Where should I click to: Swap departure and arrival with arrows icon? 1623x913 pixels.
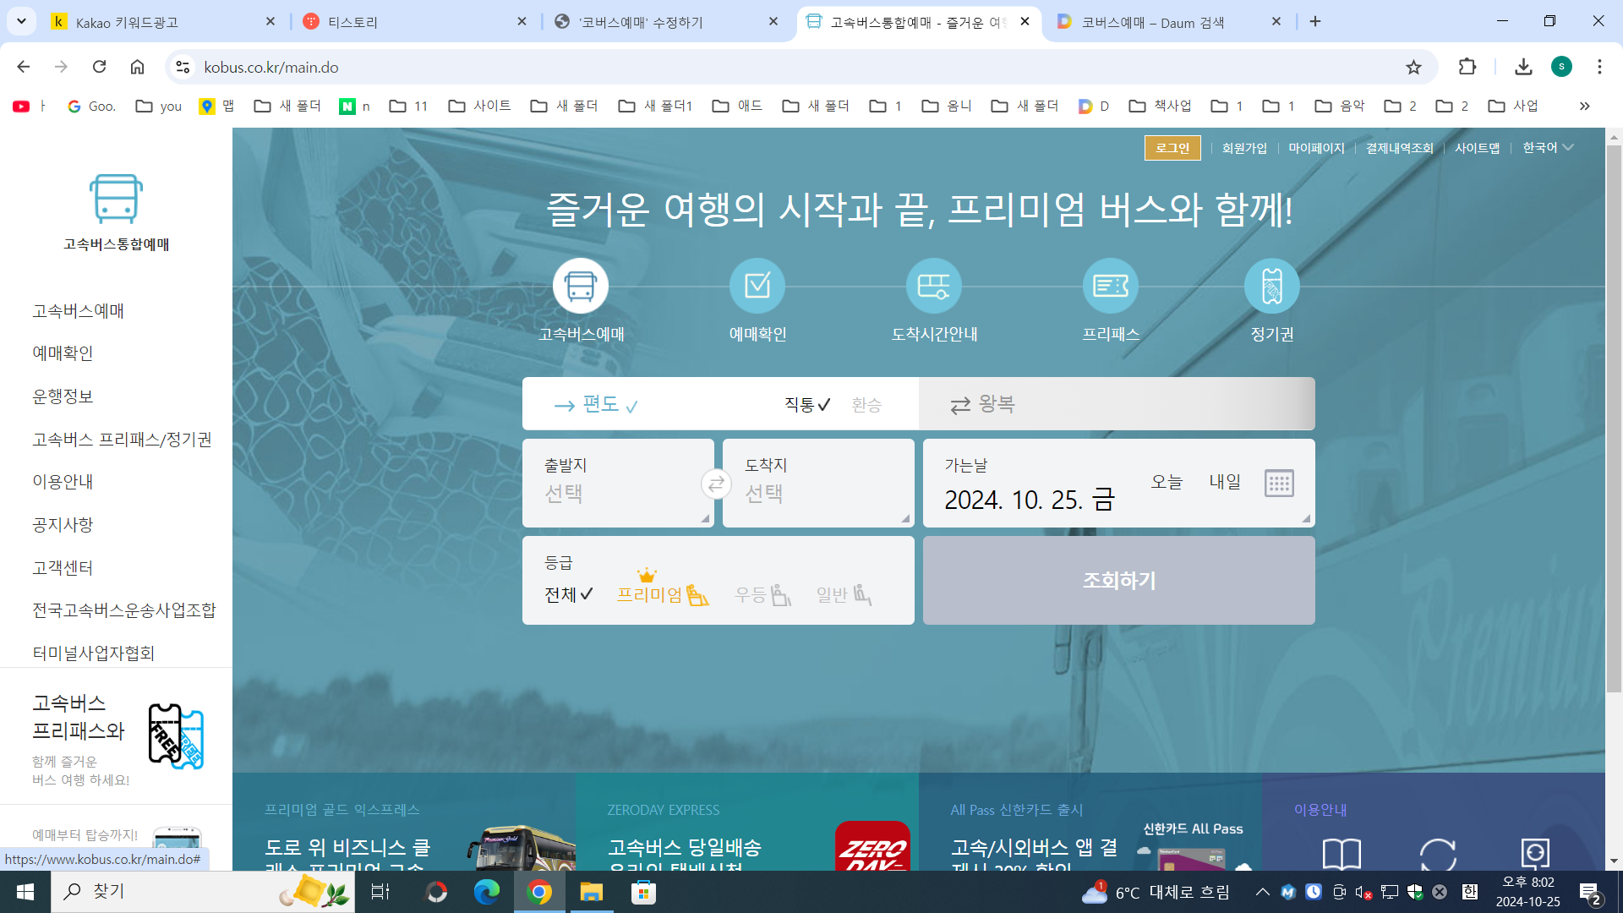pyautogui.click(x=716, y=484)
